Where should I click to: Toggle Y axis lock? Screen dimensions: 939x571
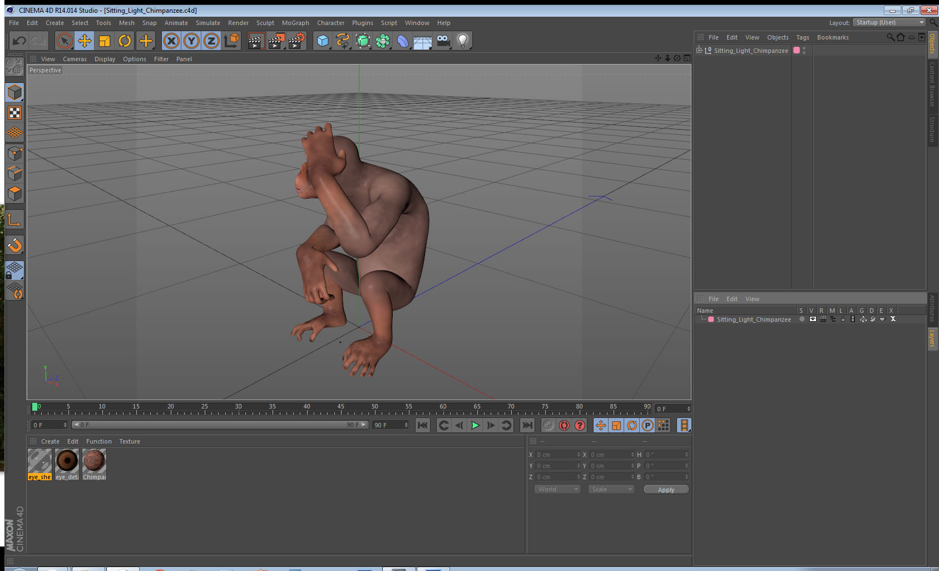(x=191, y=41)
